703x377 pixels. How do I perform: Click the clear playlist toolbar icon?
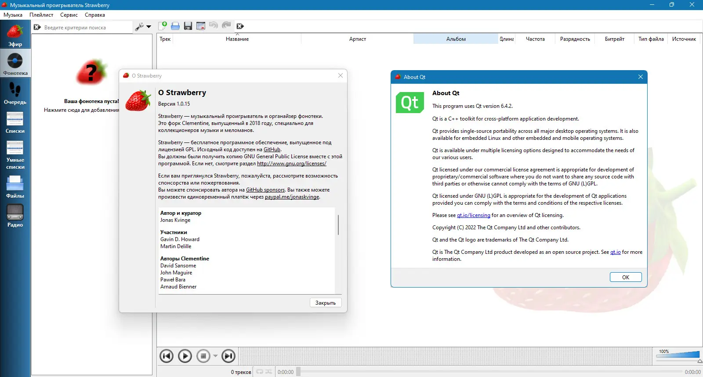tap(201, 26)
